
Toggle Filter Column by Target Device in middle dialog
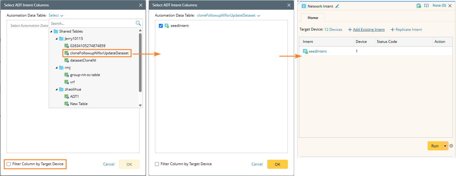pyautogui.click(x=157, y=164)
